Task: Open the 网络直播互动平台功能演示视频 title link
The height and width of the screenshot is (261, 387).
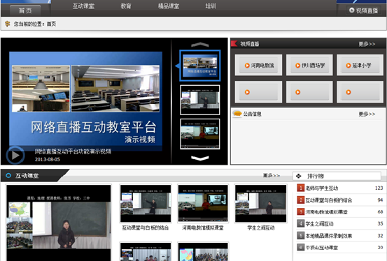Action: pyautogui.click(x=73, y=151)
